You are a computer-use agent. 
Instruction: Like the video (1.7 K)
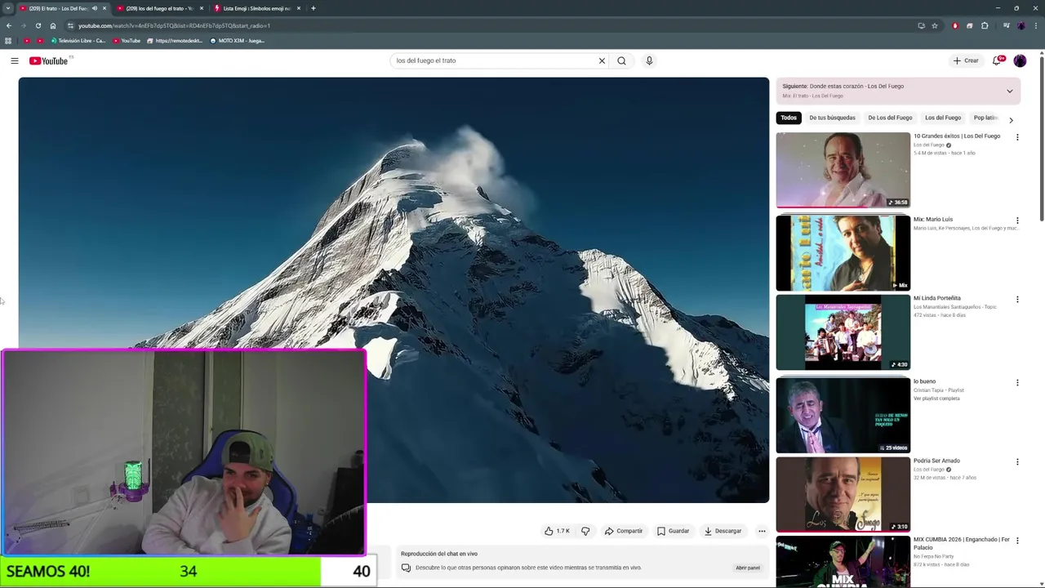(x=557, y=531)
